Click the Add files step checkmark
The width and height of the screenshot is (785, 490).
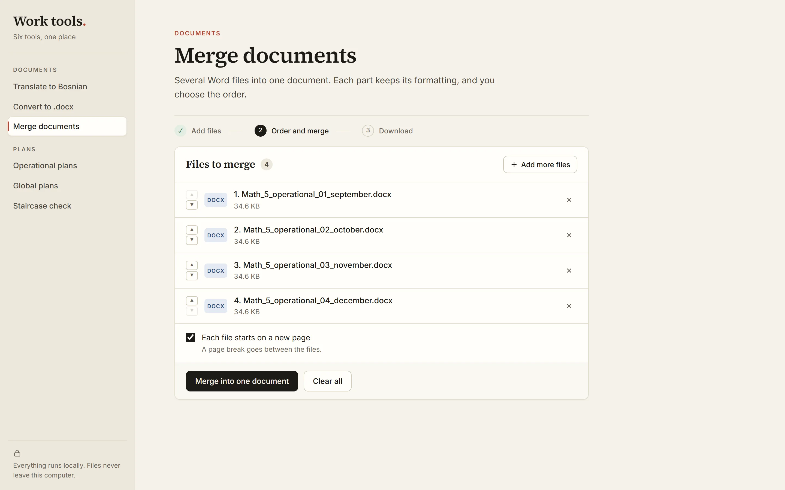(180, 131)
